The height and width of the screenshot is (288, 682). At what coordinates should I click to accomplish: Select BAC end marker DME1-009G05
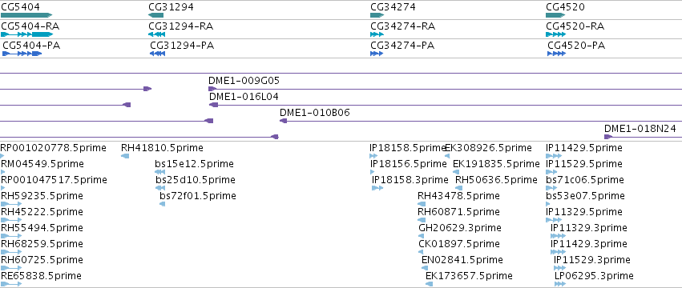click(x=212, y=89)
